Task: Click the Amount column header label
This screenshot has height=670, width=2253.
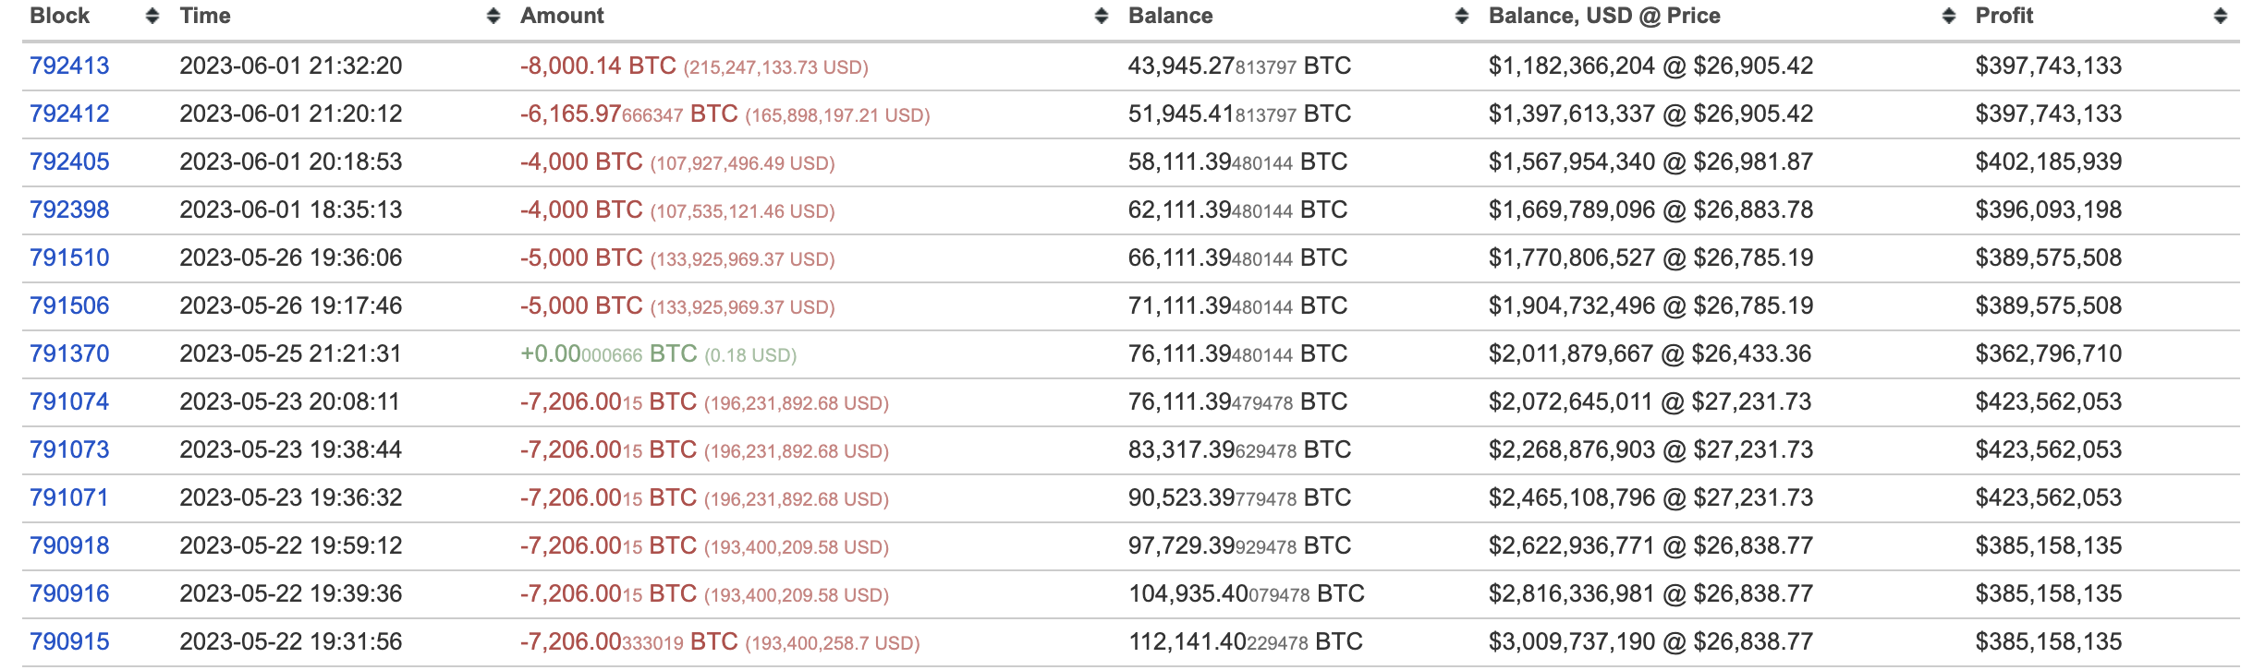Action: click(562, 16)
